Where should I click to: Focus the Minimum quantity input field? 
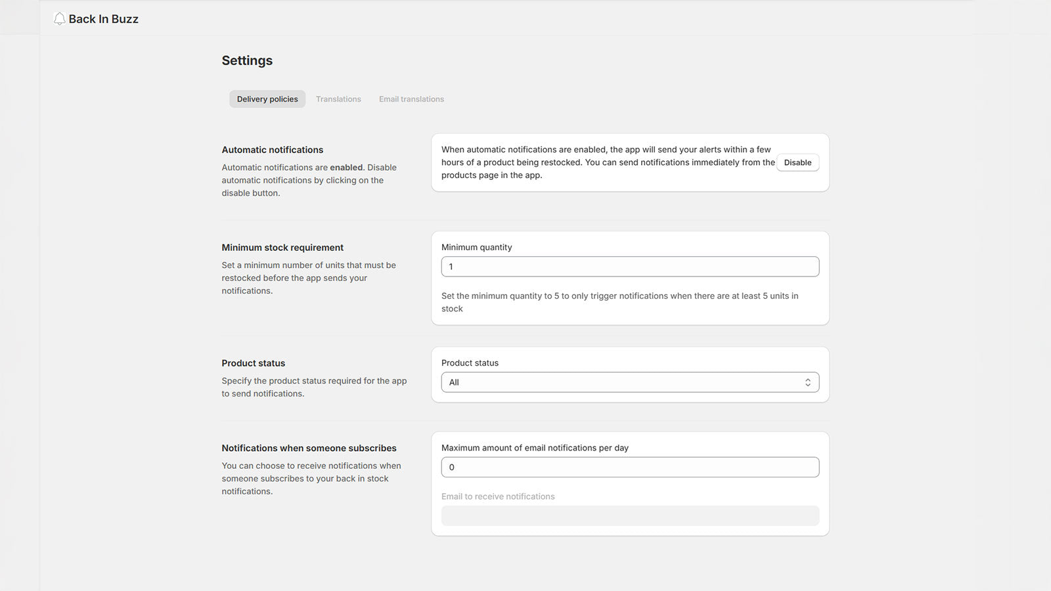(630, 267)
